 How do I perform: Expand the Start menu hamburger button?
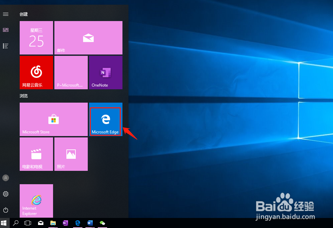6,14
